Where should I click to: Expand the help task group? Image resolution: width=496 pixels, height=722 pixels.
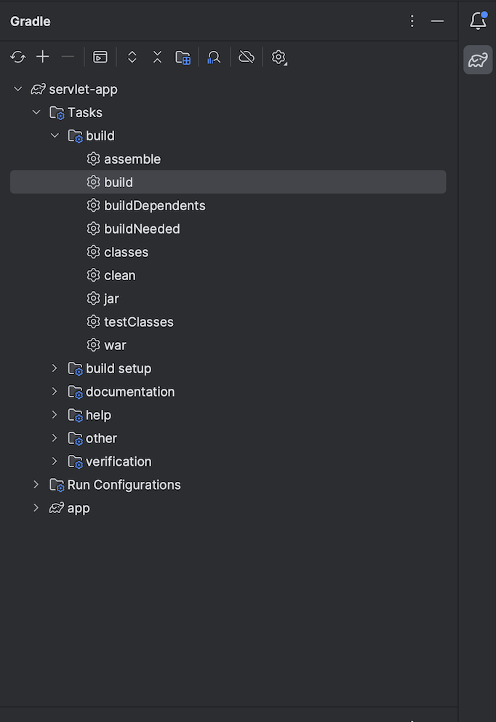[x=55, y=414]
